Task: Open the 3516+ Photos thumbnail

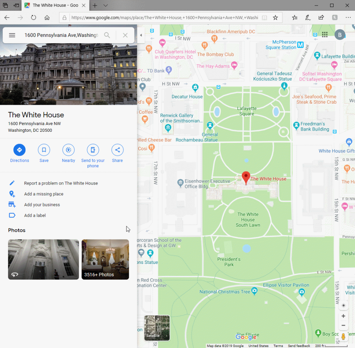Action: [x=105, y=259]
